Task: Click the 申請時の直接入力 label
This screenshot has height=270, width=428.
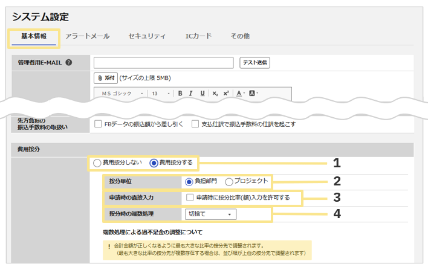Action: 131,198
